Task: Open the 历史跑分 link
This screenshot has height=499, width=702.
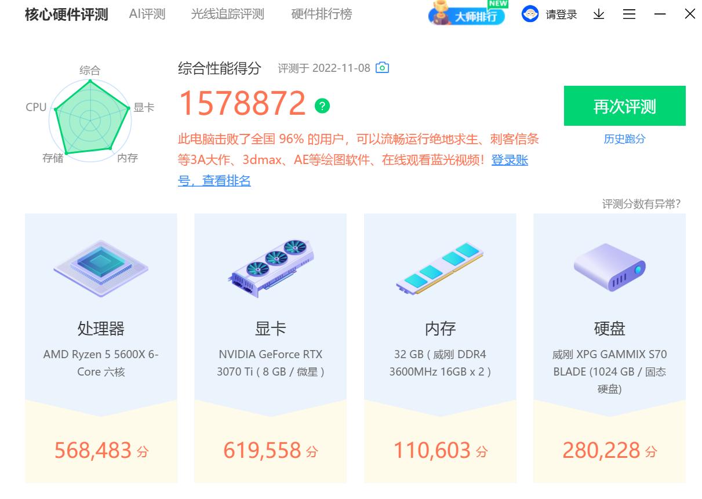Action: pos(624,139)
